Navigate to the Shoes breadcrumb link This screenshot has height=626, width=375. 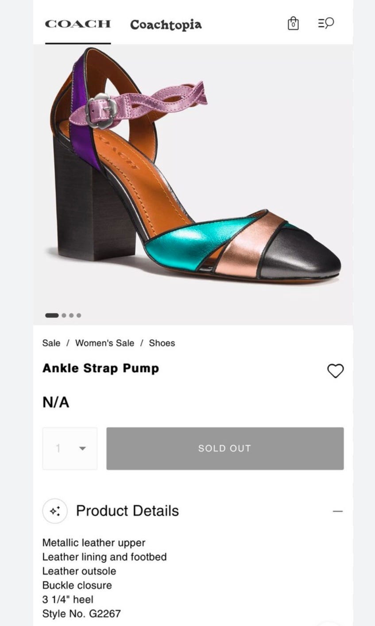[162, 343]
